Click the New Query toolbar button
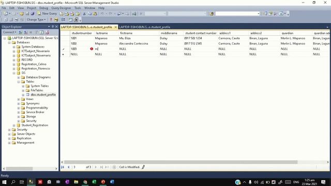Screen dimensions: 331x186 tap(47, 13)
